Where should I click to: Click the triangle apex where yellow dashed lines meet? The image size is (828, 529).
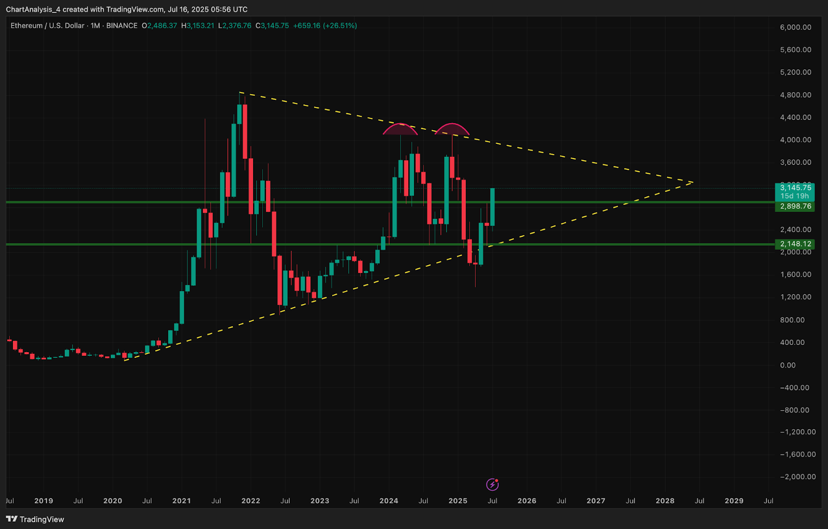(x=692, y=182)
